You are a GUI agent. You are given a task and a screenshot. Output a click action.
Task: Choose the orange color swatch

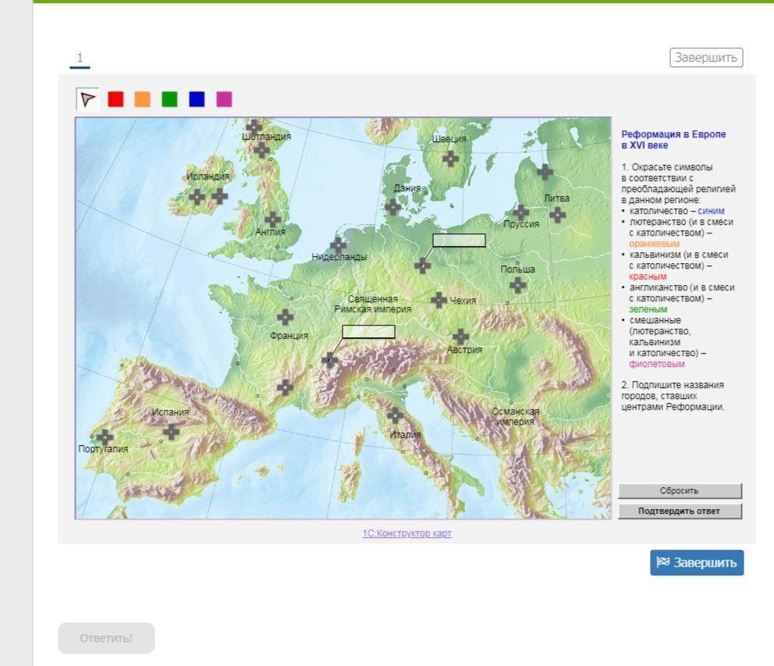click(142, 99)
